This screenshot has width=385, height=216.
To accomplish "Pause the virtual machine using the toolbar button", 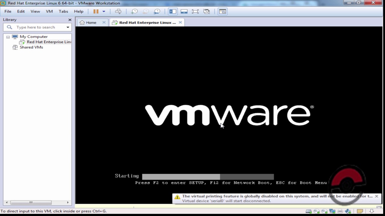I will coord(96,11).
